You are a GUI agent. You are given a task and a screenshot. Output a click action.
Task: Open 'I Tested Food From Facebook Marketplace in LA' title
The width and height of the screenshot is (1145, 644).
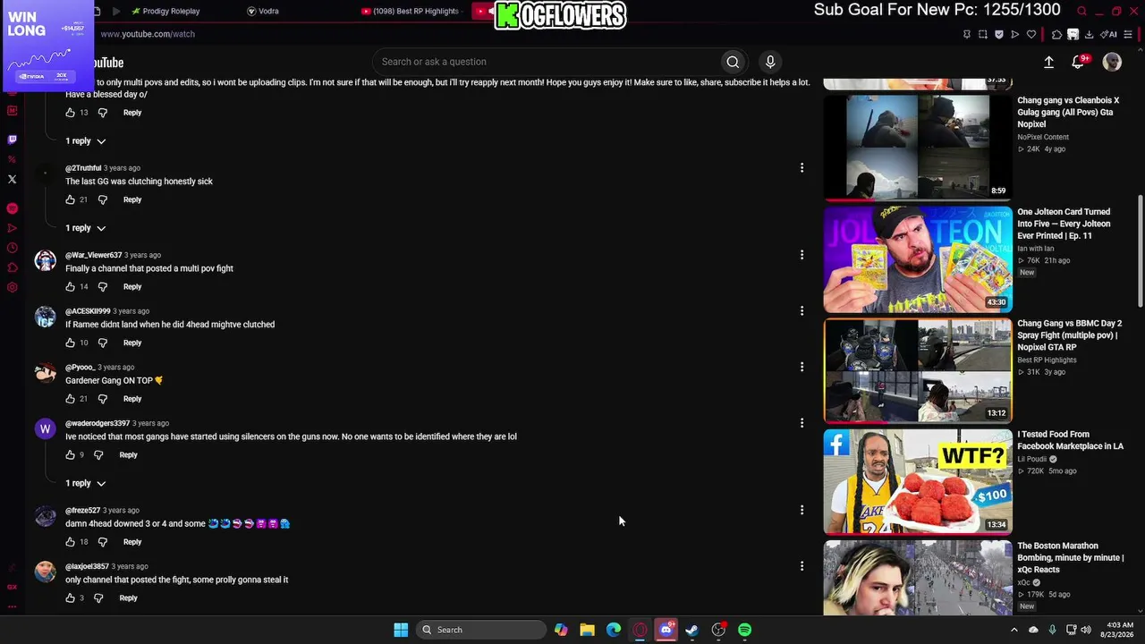[x=1070, y=440]
